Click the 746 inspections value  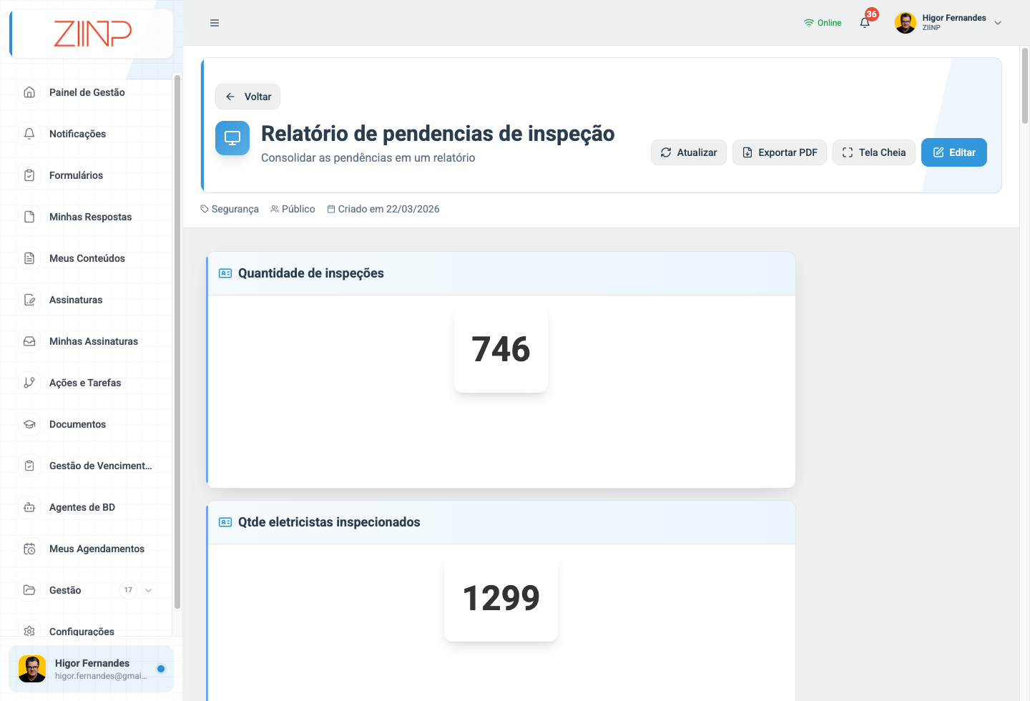[501, 350]
